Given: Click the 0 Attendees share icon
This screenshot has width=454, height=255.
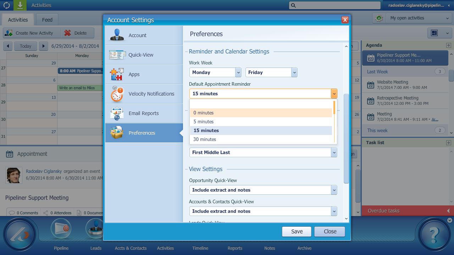Looking at the screenshot, I should [45, 213].
